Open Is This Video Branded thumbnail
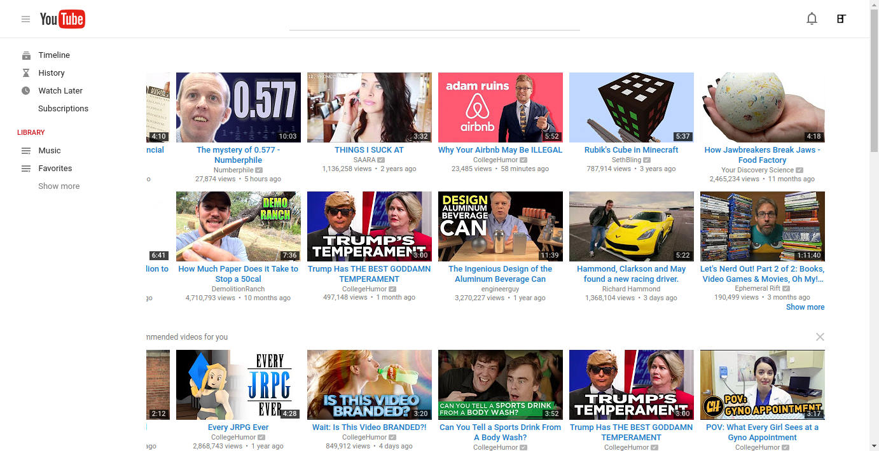This screenshot has width=879, height=451. click(370, 385)
